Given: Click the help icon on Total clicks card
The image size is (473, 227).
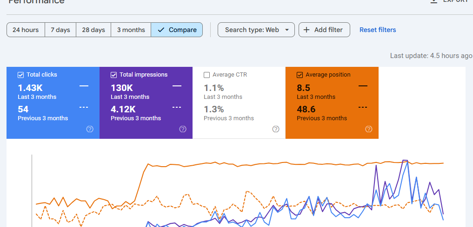Looking at the screenshot, I should tap(90, 130).
